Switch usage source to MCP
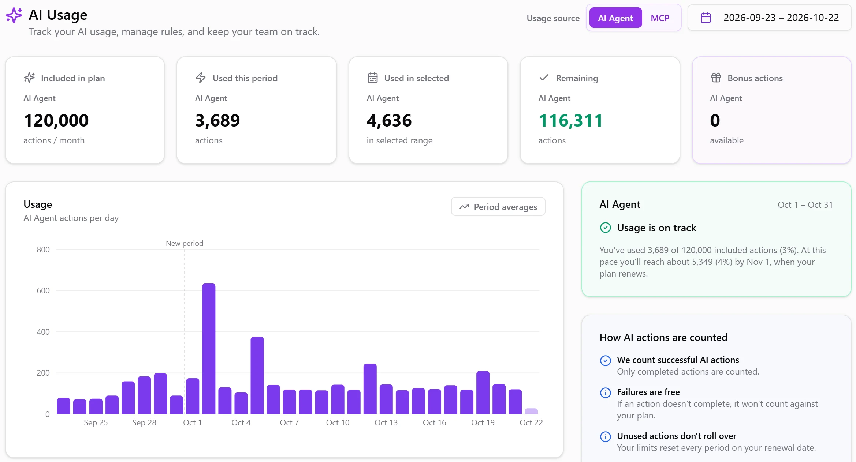Screen dimensions: 856x462 pyautogui.click(x=660, y=18)
